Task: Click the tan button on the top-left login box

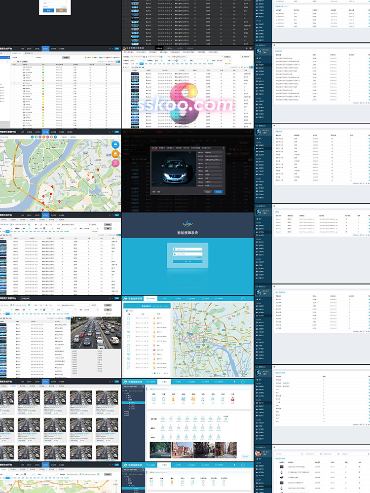Action: pyautogui.click(x=61, y=10)
